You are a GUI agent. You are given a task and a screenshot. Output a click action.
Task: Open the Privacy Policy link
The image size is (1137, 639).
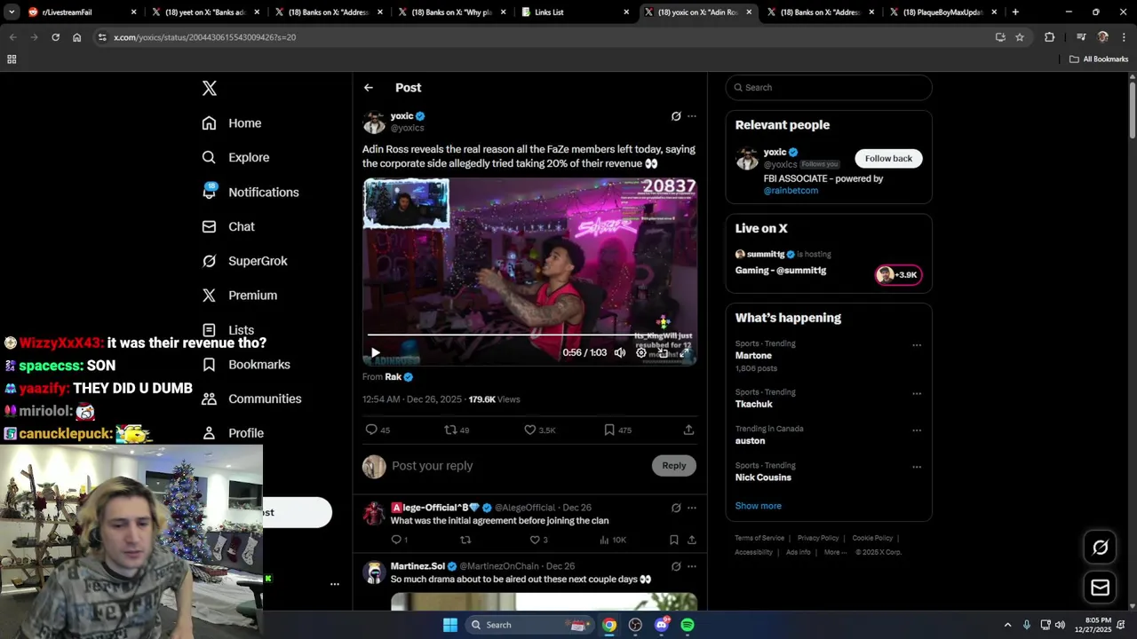818,538
